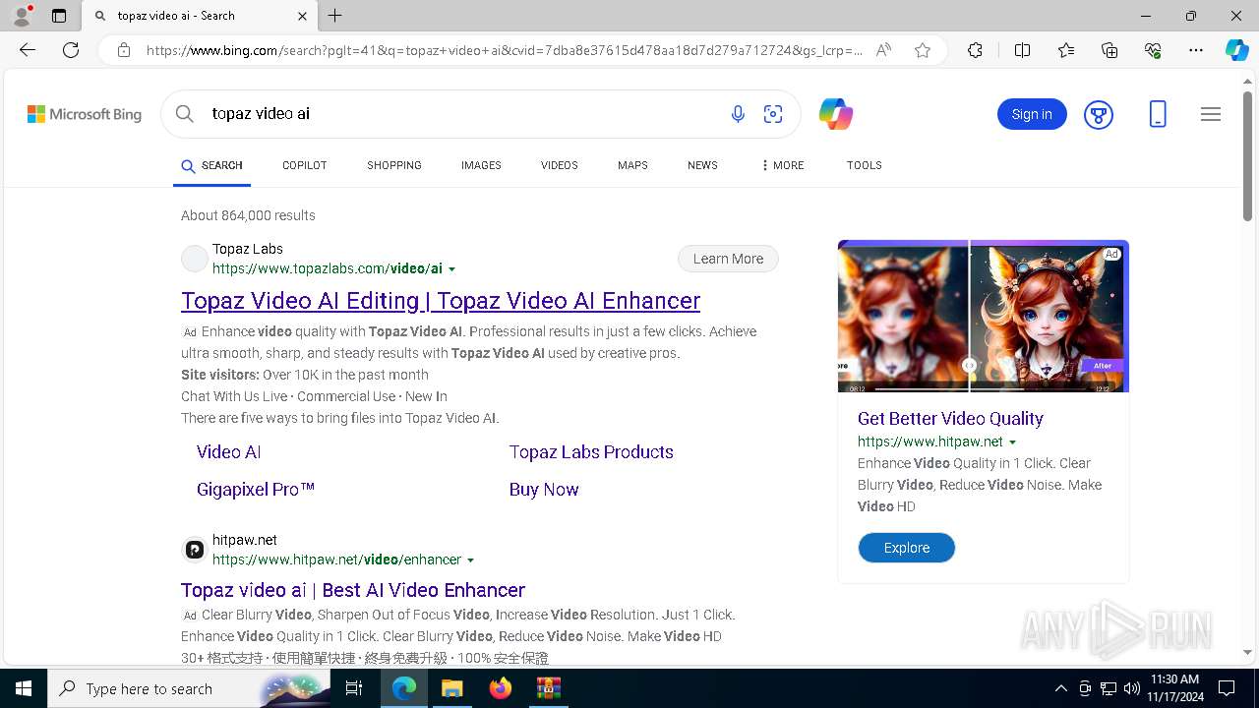Click Microsoft Bing logo

(85, 114)
